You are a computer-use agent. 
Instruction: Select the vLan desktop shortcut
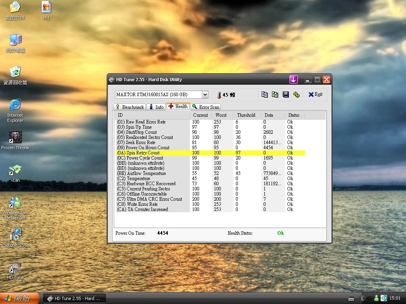[x=15, y=173]
